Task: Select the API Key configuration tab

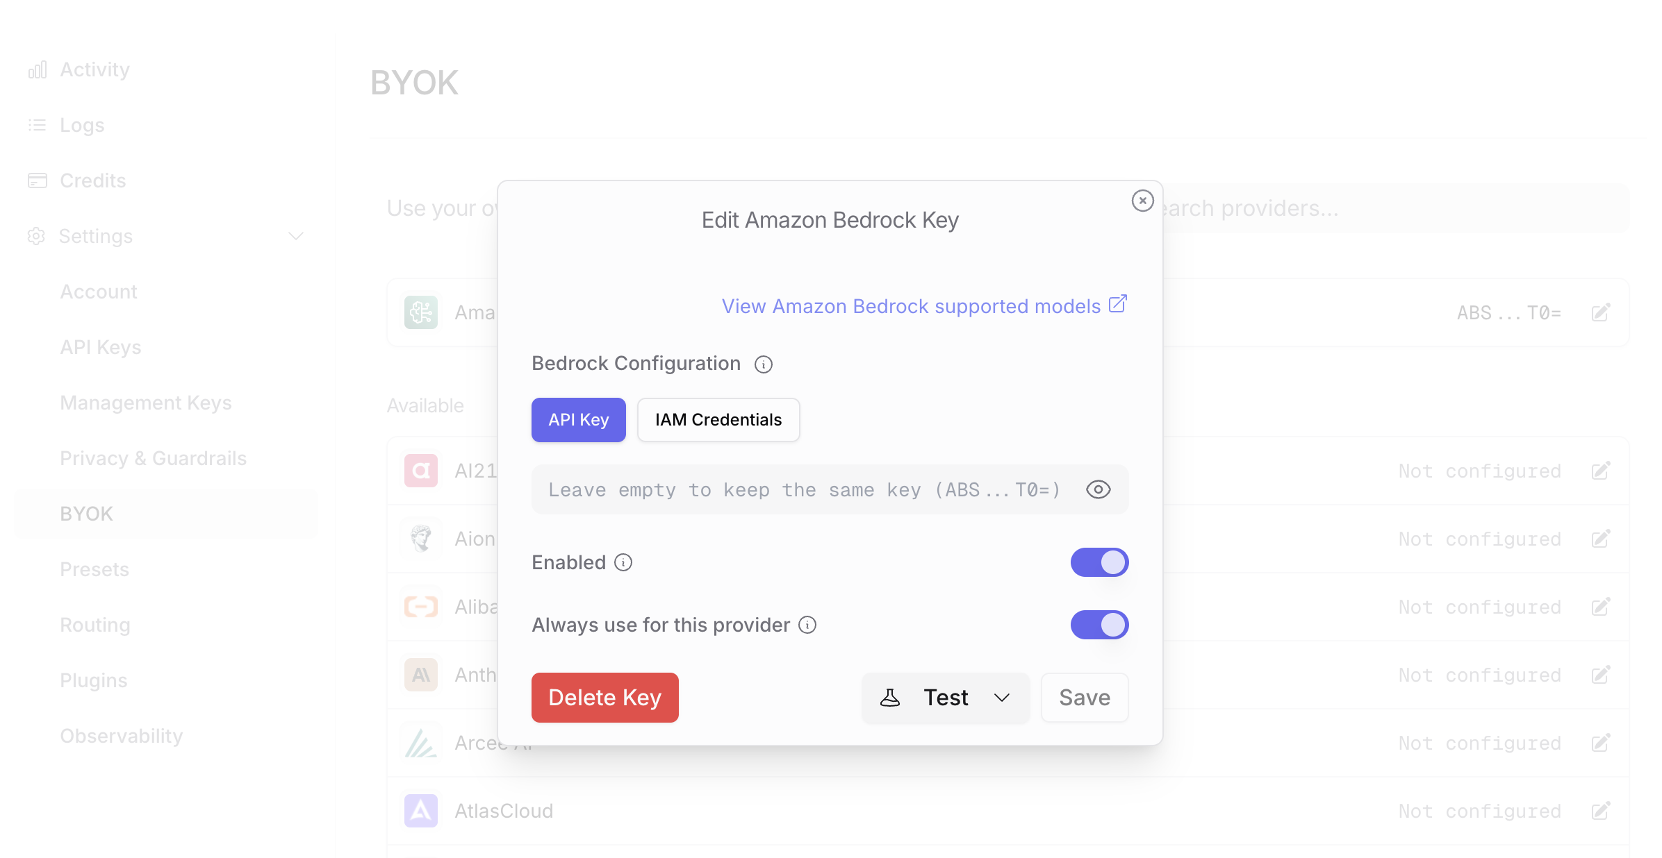Action: 578,420
